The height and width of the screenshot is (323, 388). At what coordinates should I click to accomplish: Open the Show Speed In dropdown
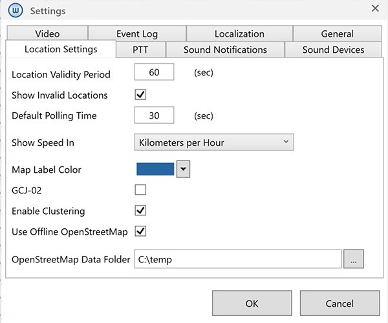213,142
